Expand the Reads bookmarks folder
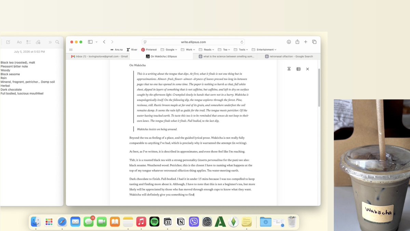The image size is (410, 231). coord(206,50)
